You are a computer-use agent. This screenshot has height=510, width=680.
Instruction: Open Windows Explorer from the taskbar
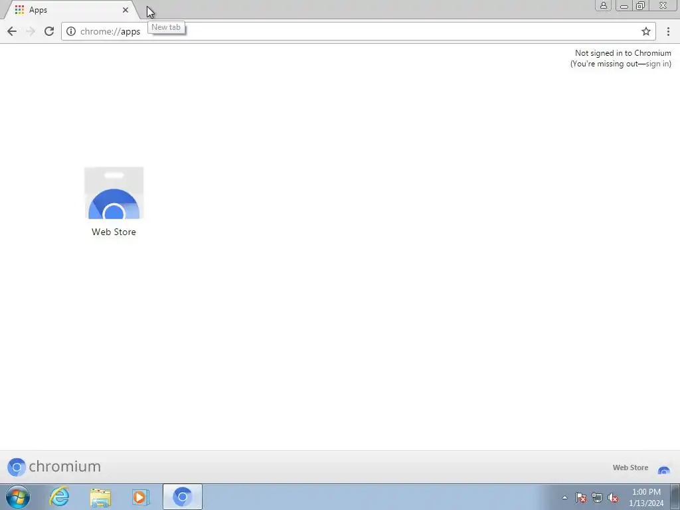click(x=100, y=497)
